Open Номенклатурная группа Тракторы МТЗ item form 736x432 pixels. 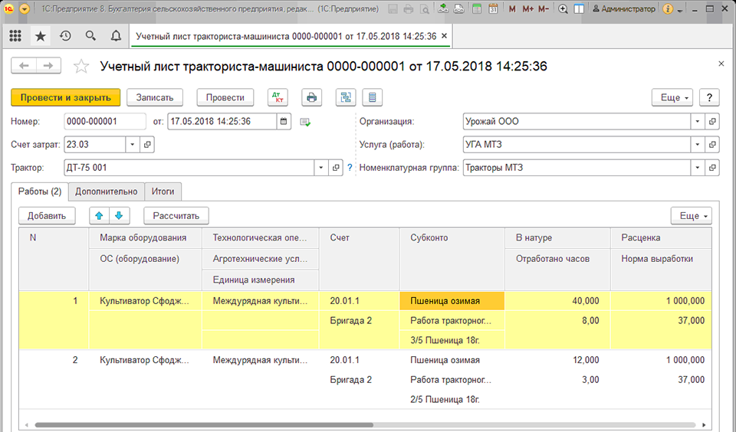pos(712,168)
